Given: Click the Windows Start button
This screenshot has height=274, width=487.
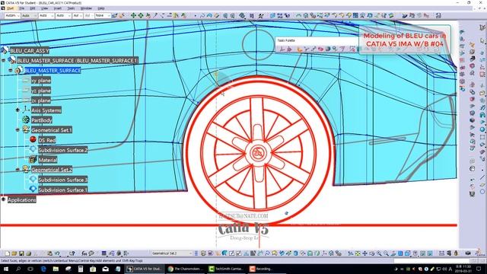Looking at the screenshot, I should tap(6, 269).
